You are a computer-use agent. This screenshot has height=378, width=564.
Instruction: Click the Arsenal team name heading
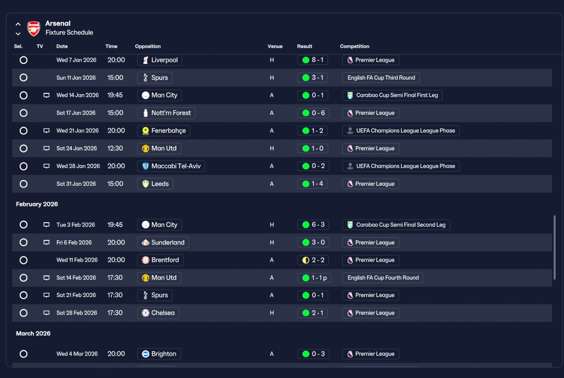[58, 23]
